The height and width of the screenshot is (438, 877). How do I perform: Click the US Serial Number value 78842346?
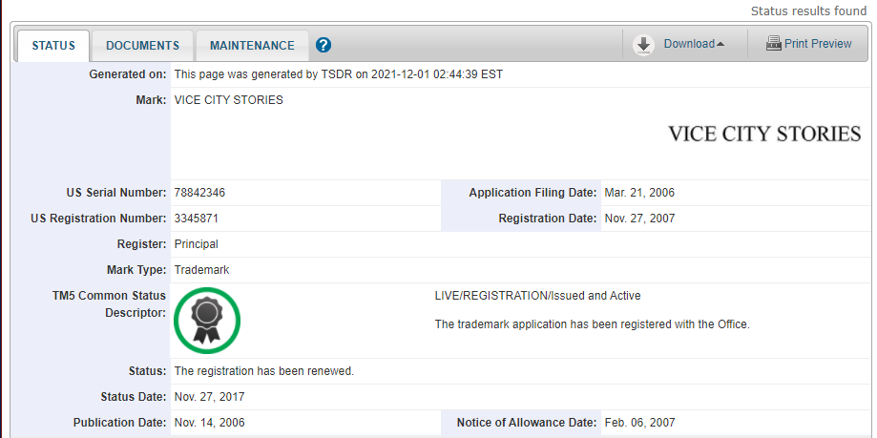pos(199,193)
